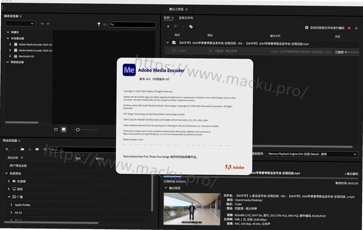The height and width of the screenshot is (230, 363).
Task: Expand the Macintosh HD drive
Action: click(10, 56)
